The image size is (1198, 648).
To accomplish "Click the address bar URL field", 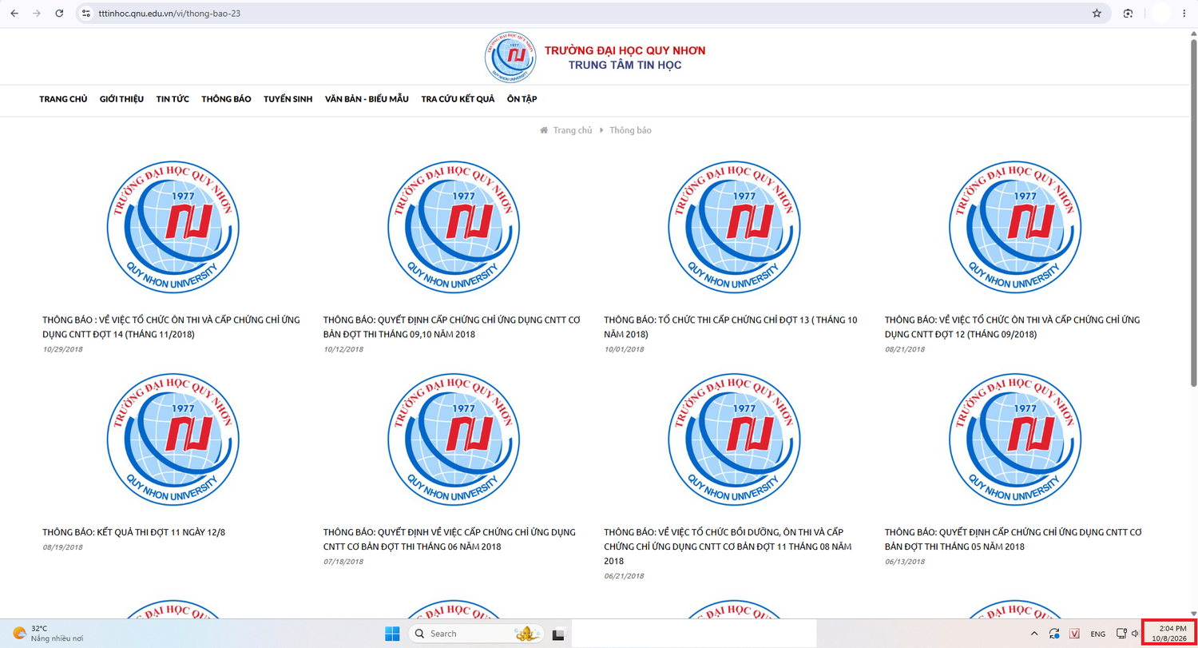I will (591, 14).
